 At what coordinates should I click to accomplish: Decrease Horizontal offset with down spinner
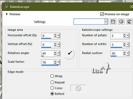tap(55, 37)
